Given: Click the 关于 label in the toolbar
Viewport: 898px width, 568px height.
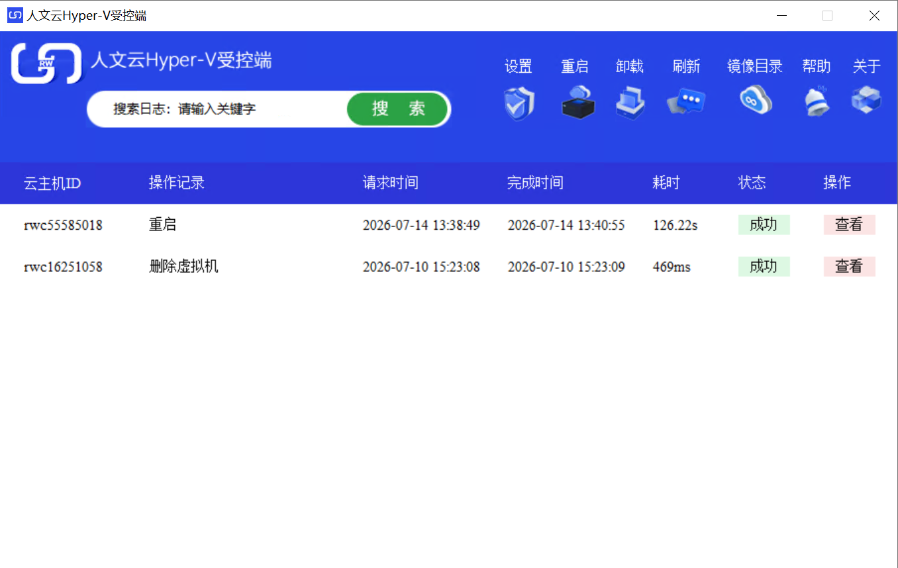Looking at the screenshot, I should (x=867, y=66).
